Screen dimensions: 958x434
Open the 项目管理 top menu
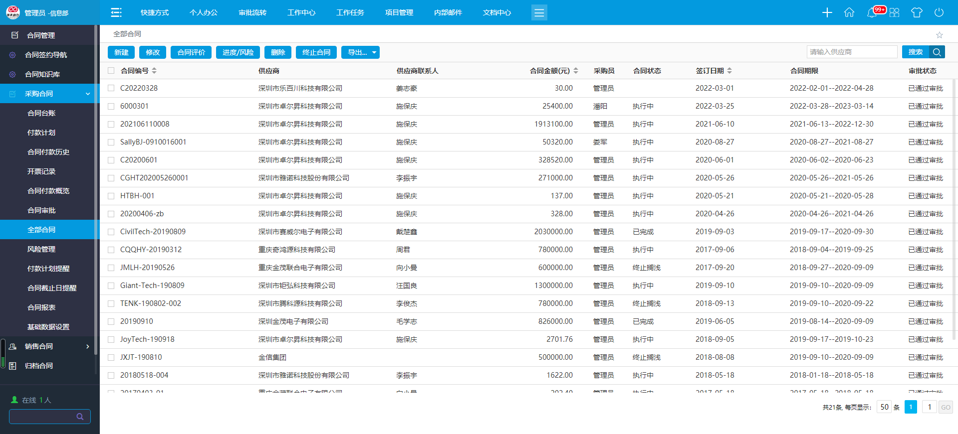pos(399,12)
